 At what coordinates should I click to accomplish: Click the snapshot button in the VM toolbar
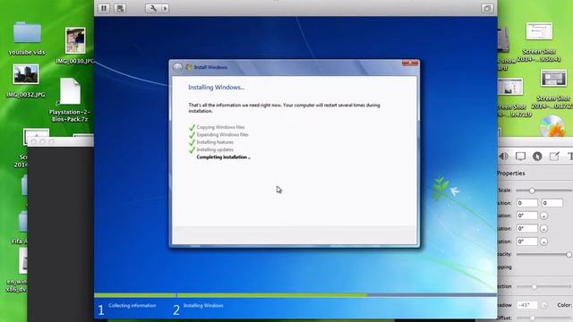tap(120, 8)
